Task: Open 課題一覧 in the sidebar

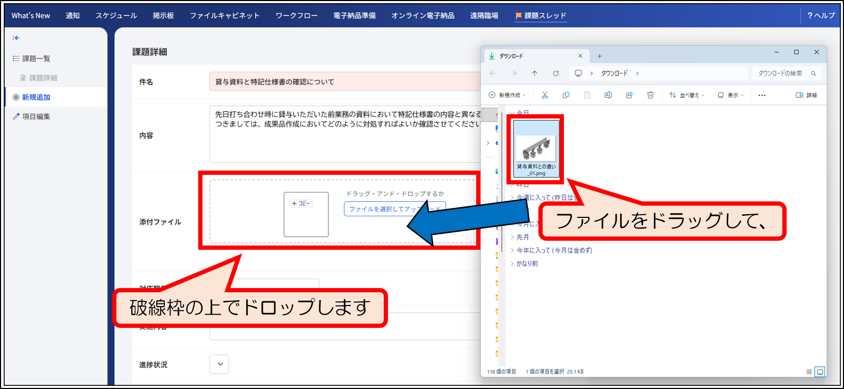Action: (x=31, y=58)
